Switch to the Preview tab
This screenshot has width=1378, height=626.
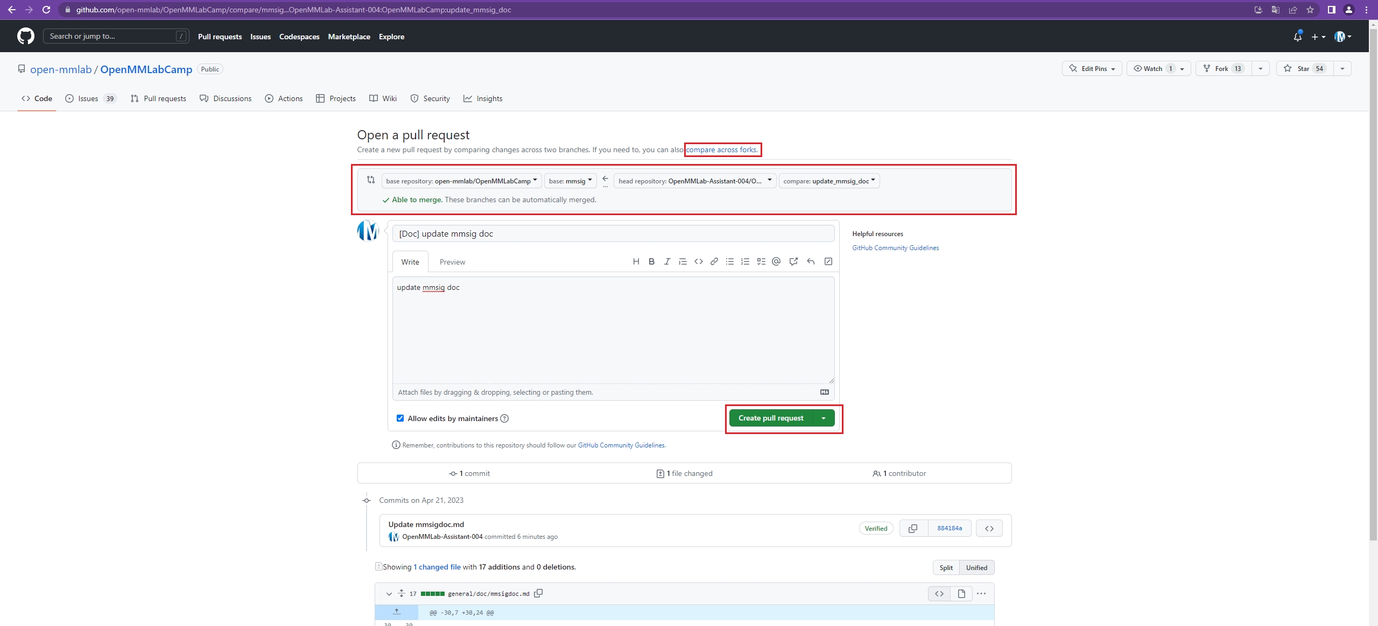(452, 262)
